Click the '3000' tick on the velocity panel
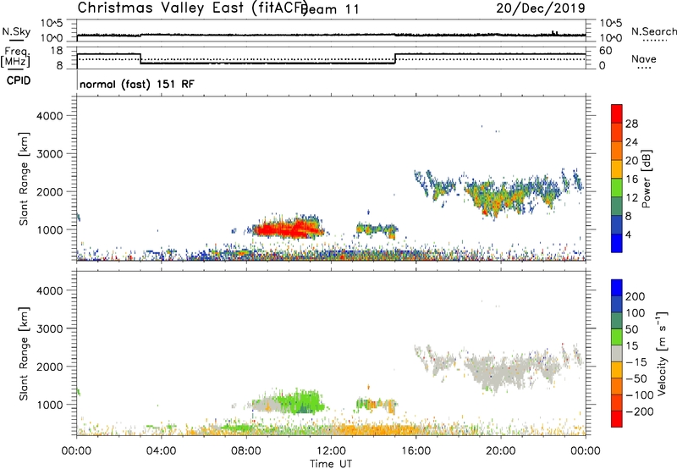 (50, 328)
